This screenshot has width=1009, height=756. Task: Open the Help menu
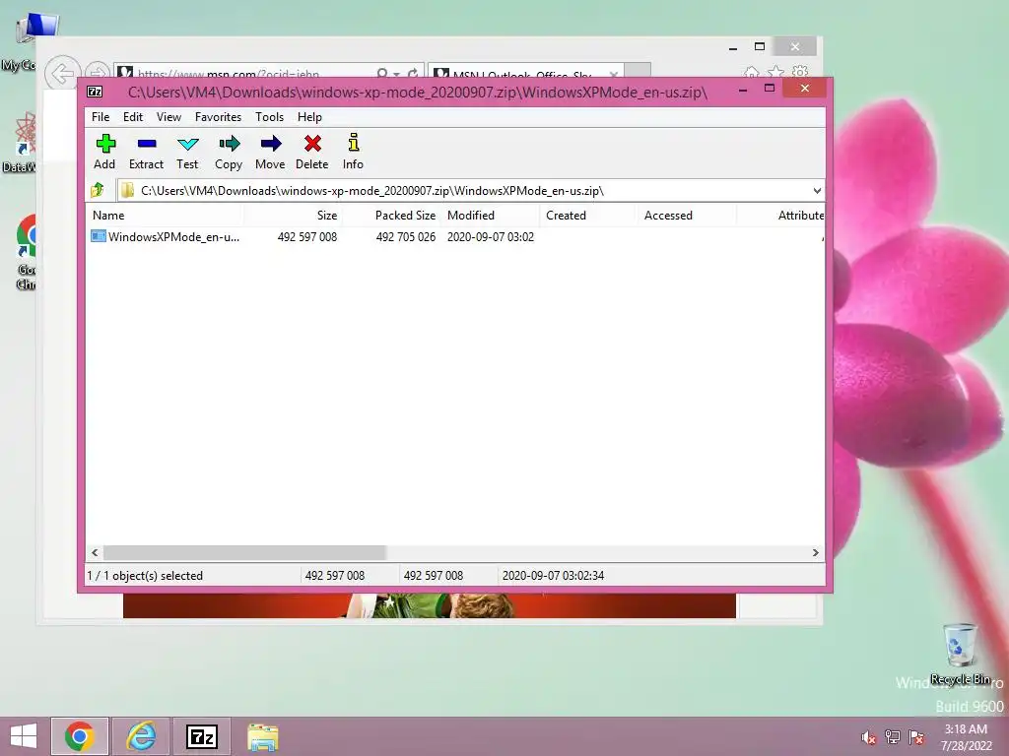tap(309, 117)
